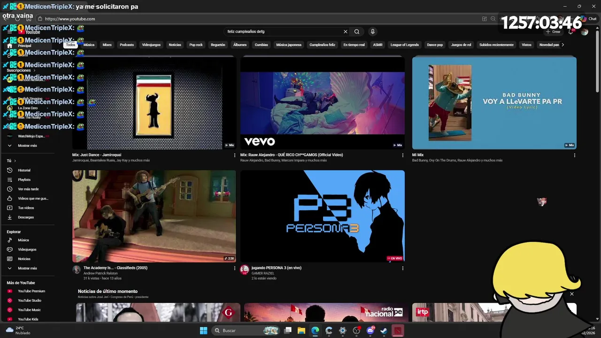The height and width of the screenshot is (338, 601).
Task: Open Task View from the taskbar
Action: 288,330
